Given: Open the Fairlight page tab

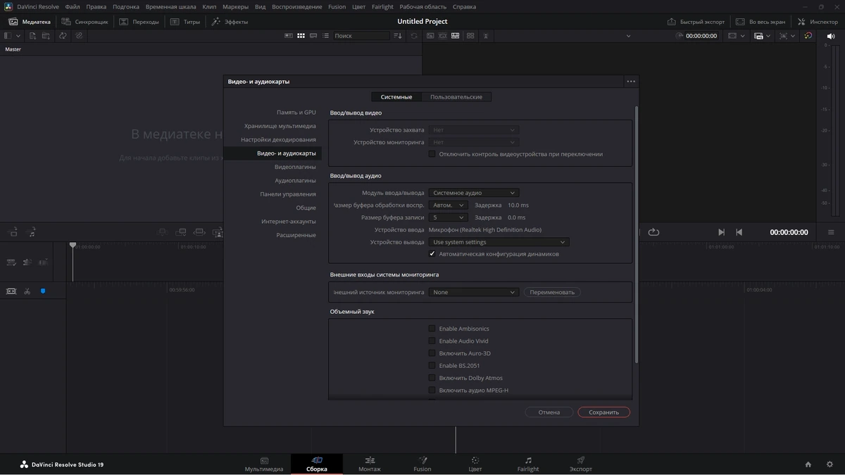Looking at the screenshot, I should (x=528, y=464).
